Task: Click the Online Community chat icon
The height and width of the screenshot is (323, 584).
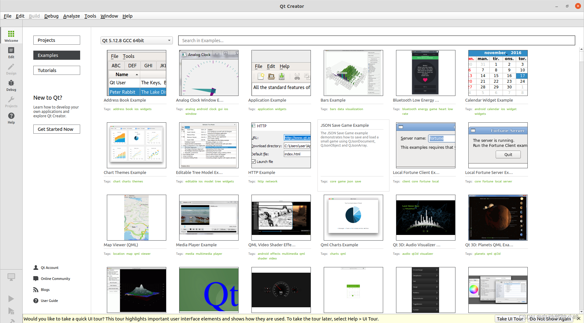Action: point(36,279)
